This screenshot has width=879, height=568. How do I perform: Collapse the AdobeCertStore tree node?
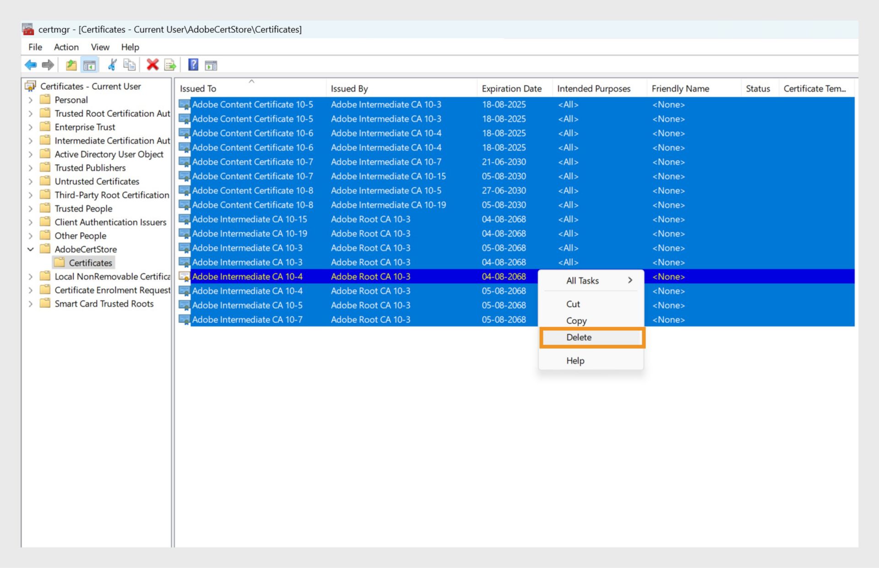[30, 249]
